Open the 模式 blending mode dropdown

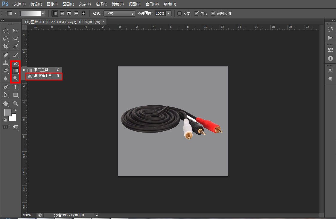point(119,13)
